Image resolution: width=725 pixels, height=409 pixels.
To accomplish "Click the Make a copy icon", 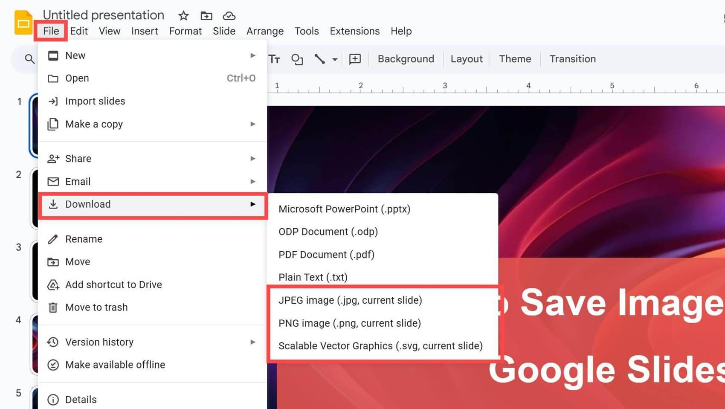I will coord(53,124).
